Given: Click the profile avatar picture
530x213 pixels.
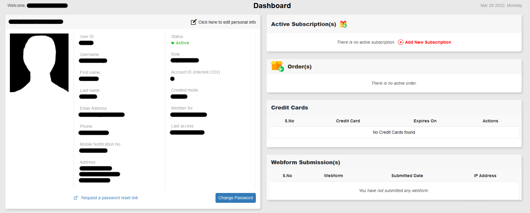Looking at the screenshot, I should 39,63.
